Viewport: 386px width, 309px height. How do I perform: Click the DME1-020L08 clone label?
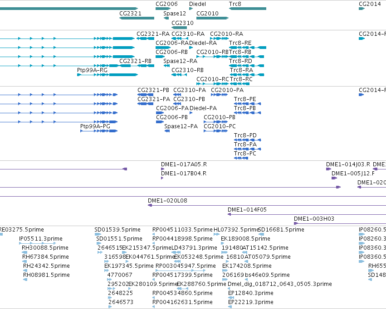click(x=167, y=201)
